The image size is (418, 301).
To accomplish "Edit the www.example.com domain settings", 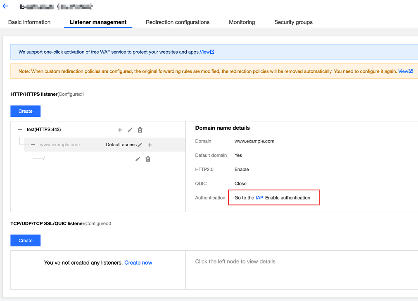I will [x=140, y=145].
